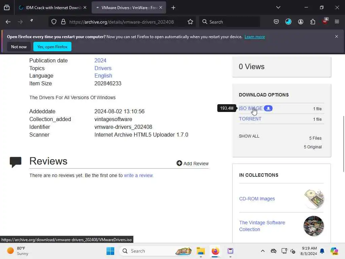Click the site security padlock icon

tap(63, 22)
